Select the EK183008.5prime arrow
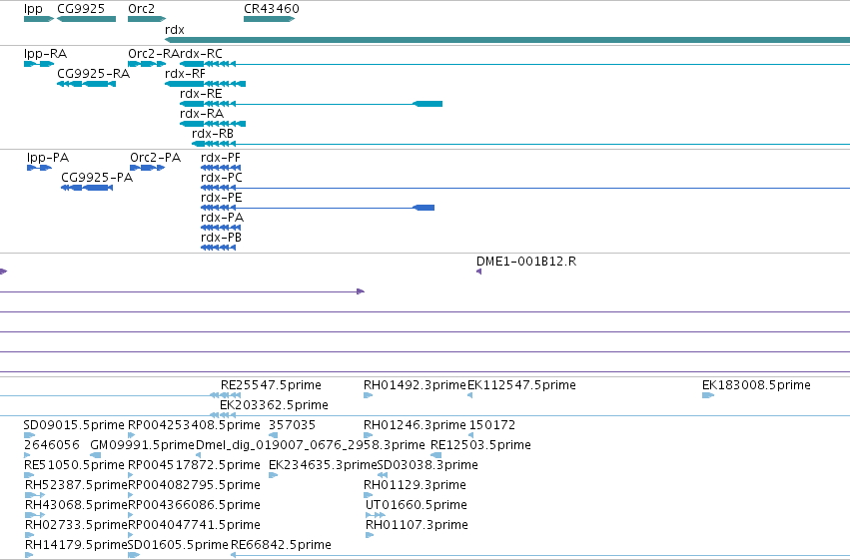The height and width of the screenshot is (560, 850). pyautogui.click(x=708, y=395)
